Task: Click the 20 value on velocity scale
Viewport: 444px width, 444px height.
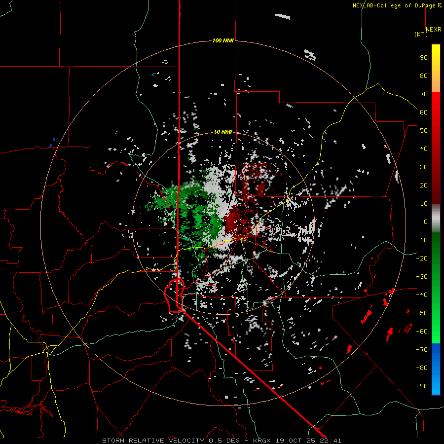Action: (x=424, y=185)
